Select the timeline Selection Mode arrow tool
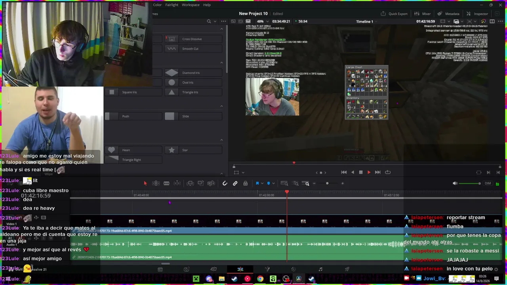The image size is (507, 285). (x=145, y=183)
